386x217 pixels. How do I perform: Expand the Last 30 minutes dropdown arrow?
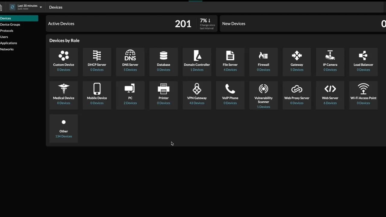tap(41, 7)
